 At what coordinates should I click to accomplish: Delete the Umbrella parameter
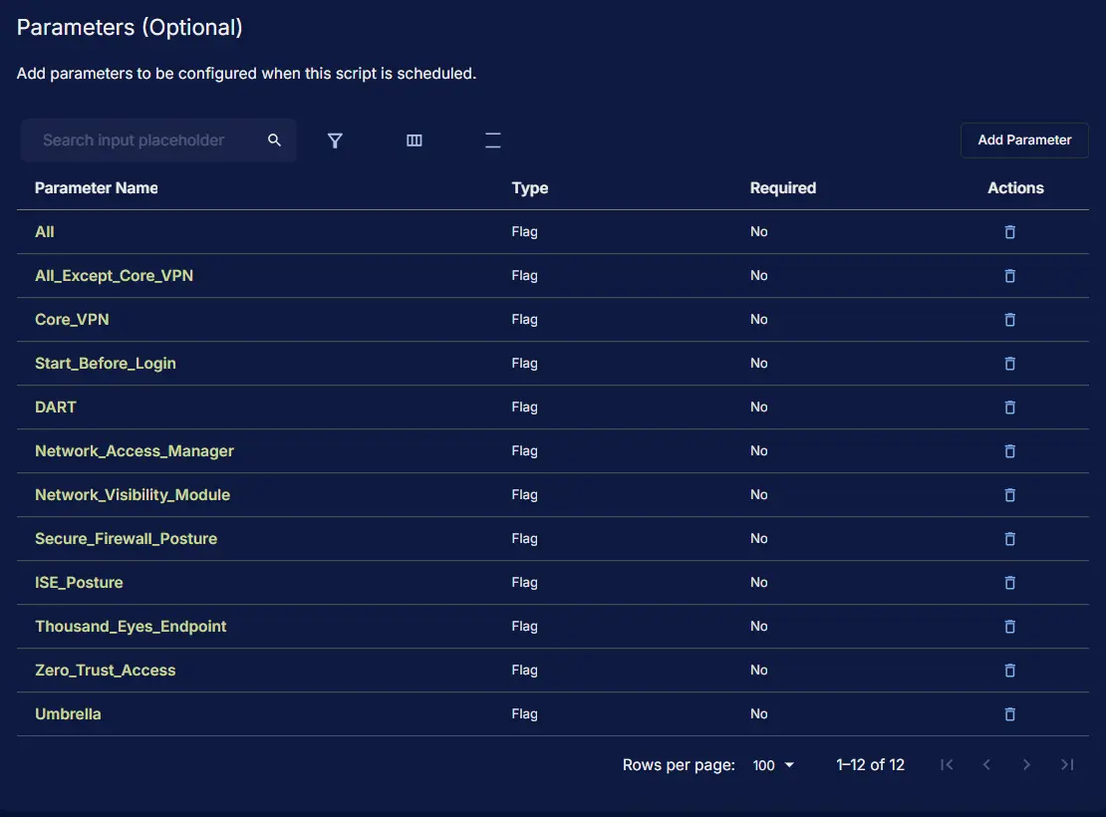point(1009,714)
